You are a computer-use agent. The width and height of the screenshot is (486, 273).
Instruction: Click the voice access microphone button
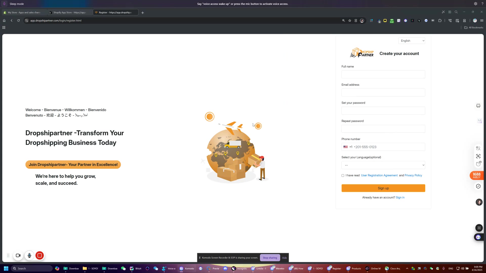pyautogui.click(x=4, y=4)
